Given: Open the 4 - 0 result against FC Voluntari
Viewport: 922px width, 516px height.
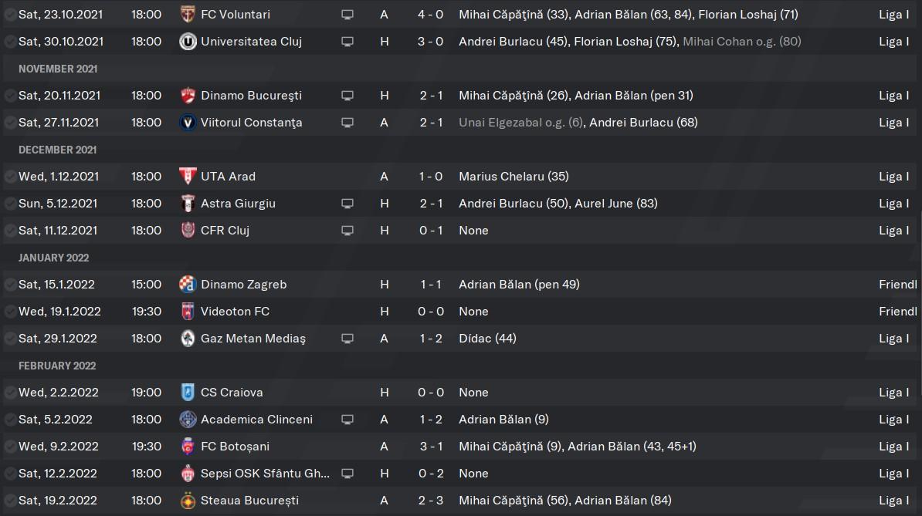Looking at the screenshot, I should point(430,14).
